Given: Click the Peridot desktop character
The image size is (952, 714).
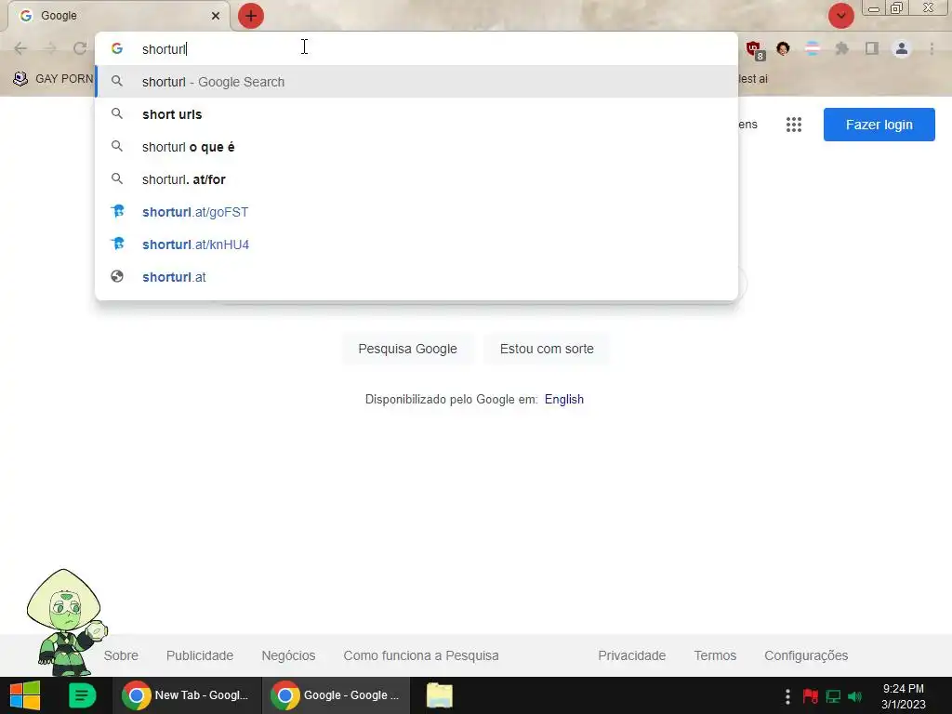Looking at the screenshot, I should 65,623.
